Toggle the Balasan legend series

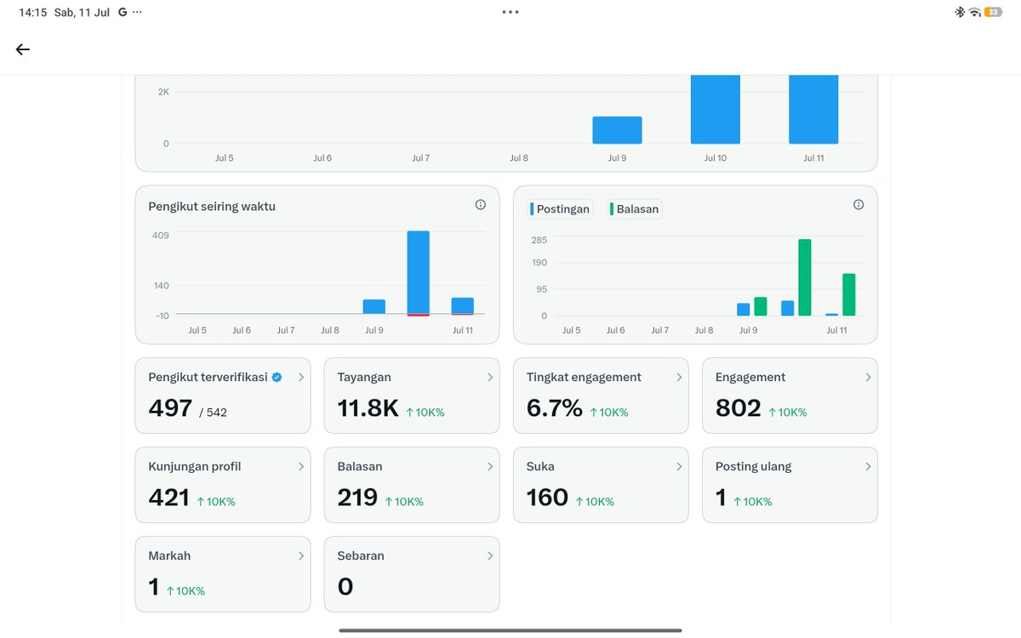pos(635,209)
